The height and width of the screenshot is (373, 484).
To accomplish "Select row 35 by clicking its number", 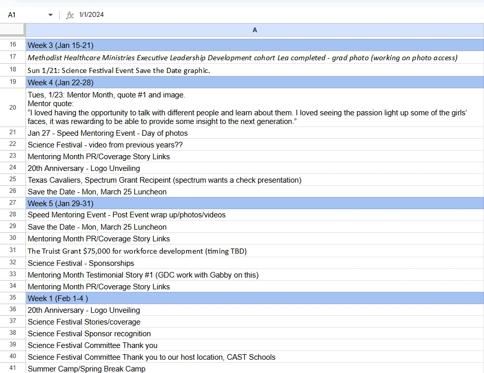I will pyautogui.click(x=13, y=299).
